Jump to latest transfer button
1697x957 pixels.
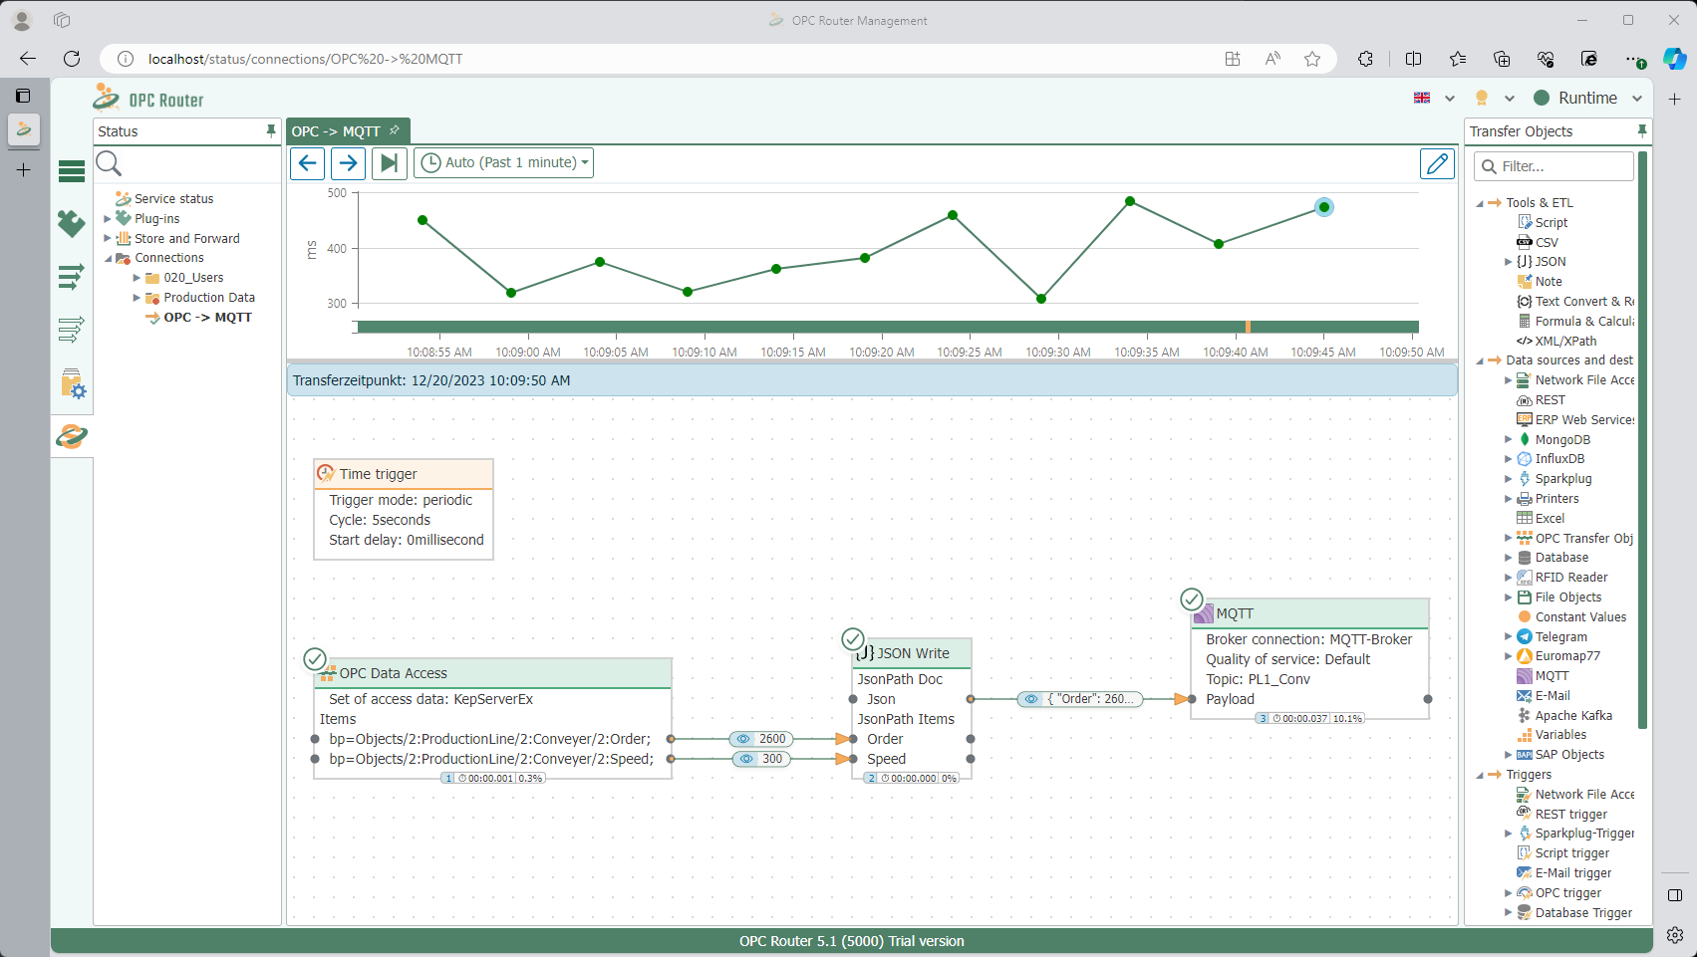pyautogui.click(x=390, y=162)
